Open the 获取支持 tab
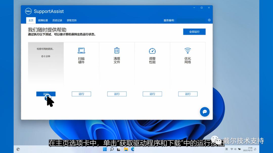 click(x=72, y=20)
